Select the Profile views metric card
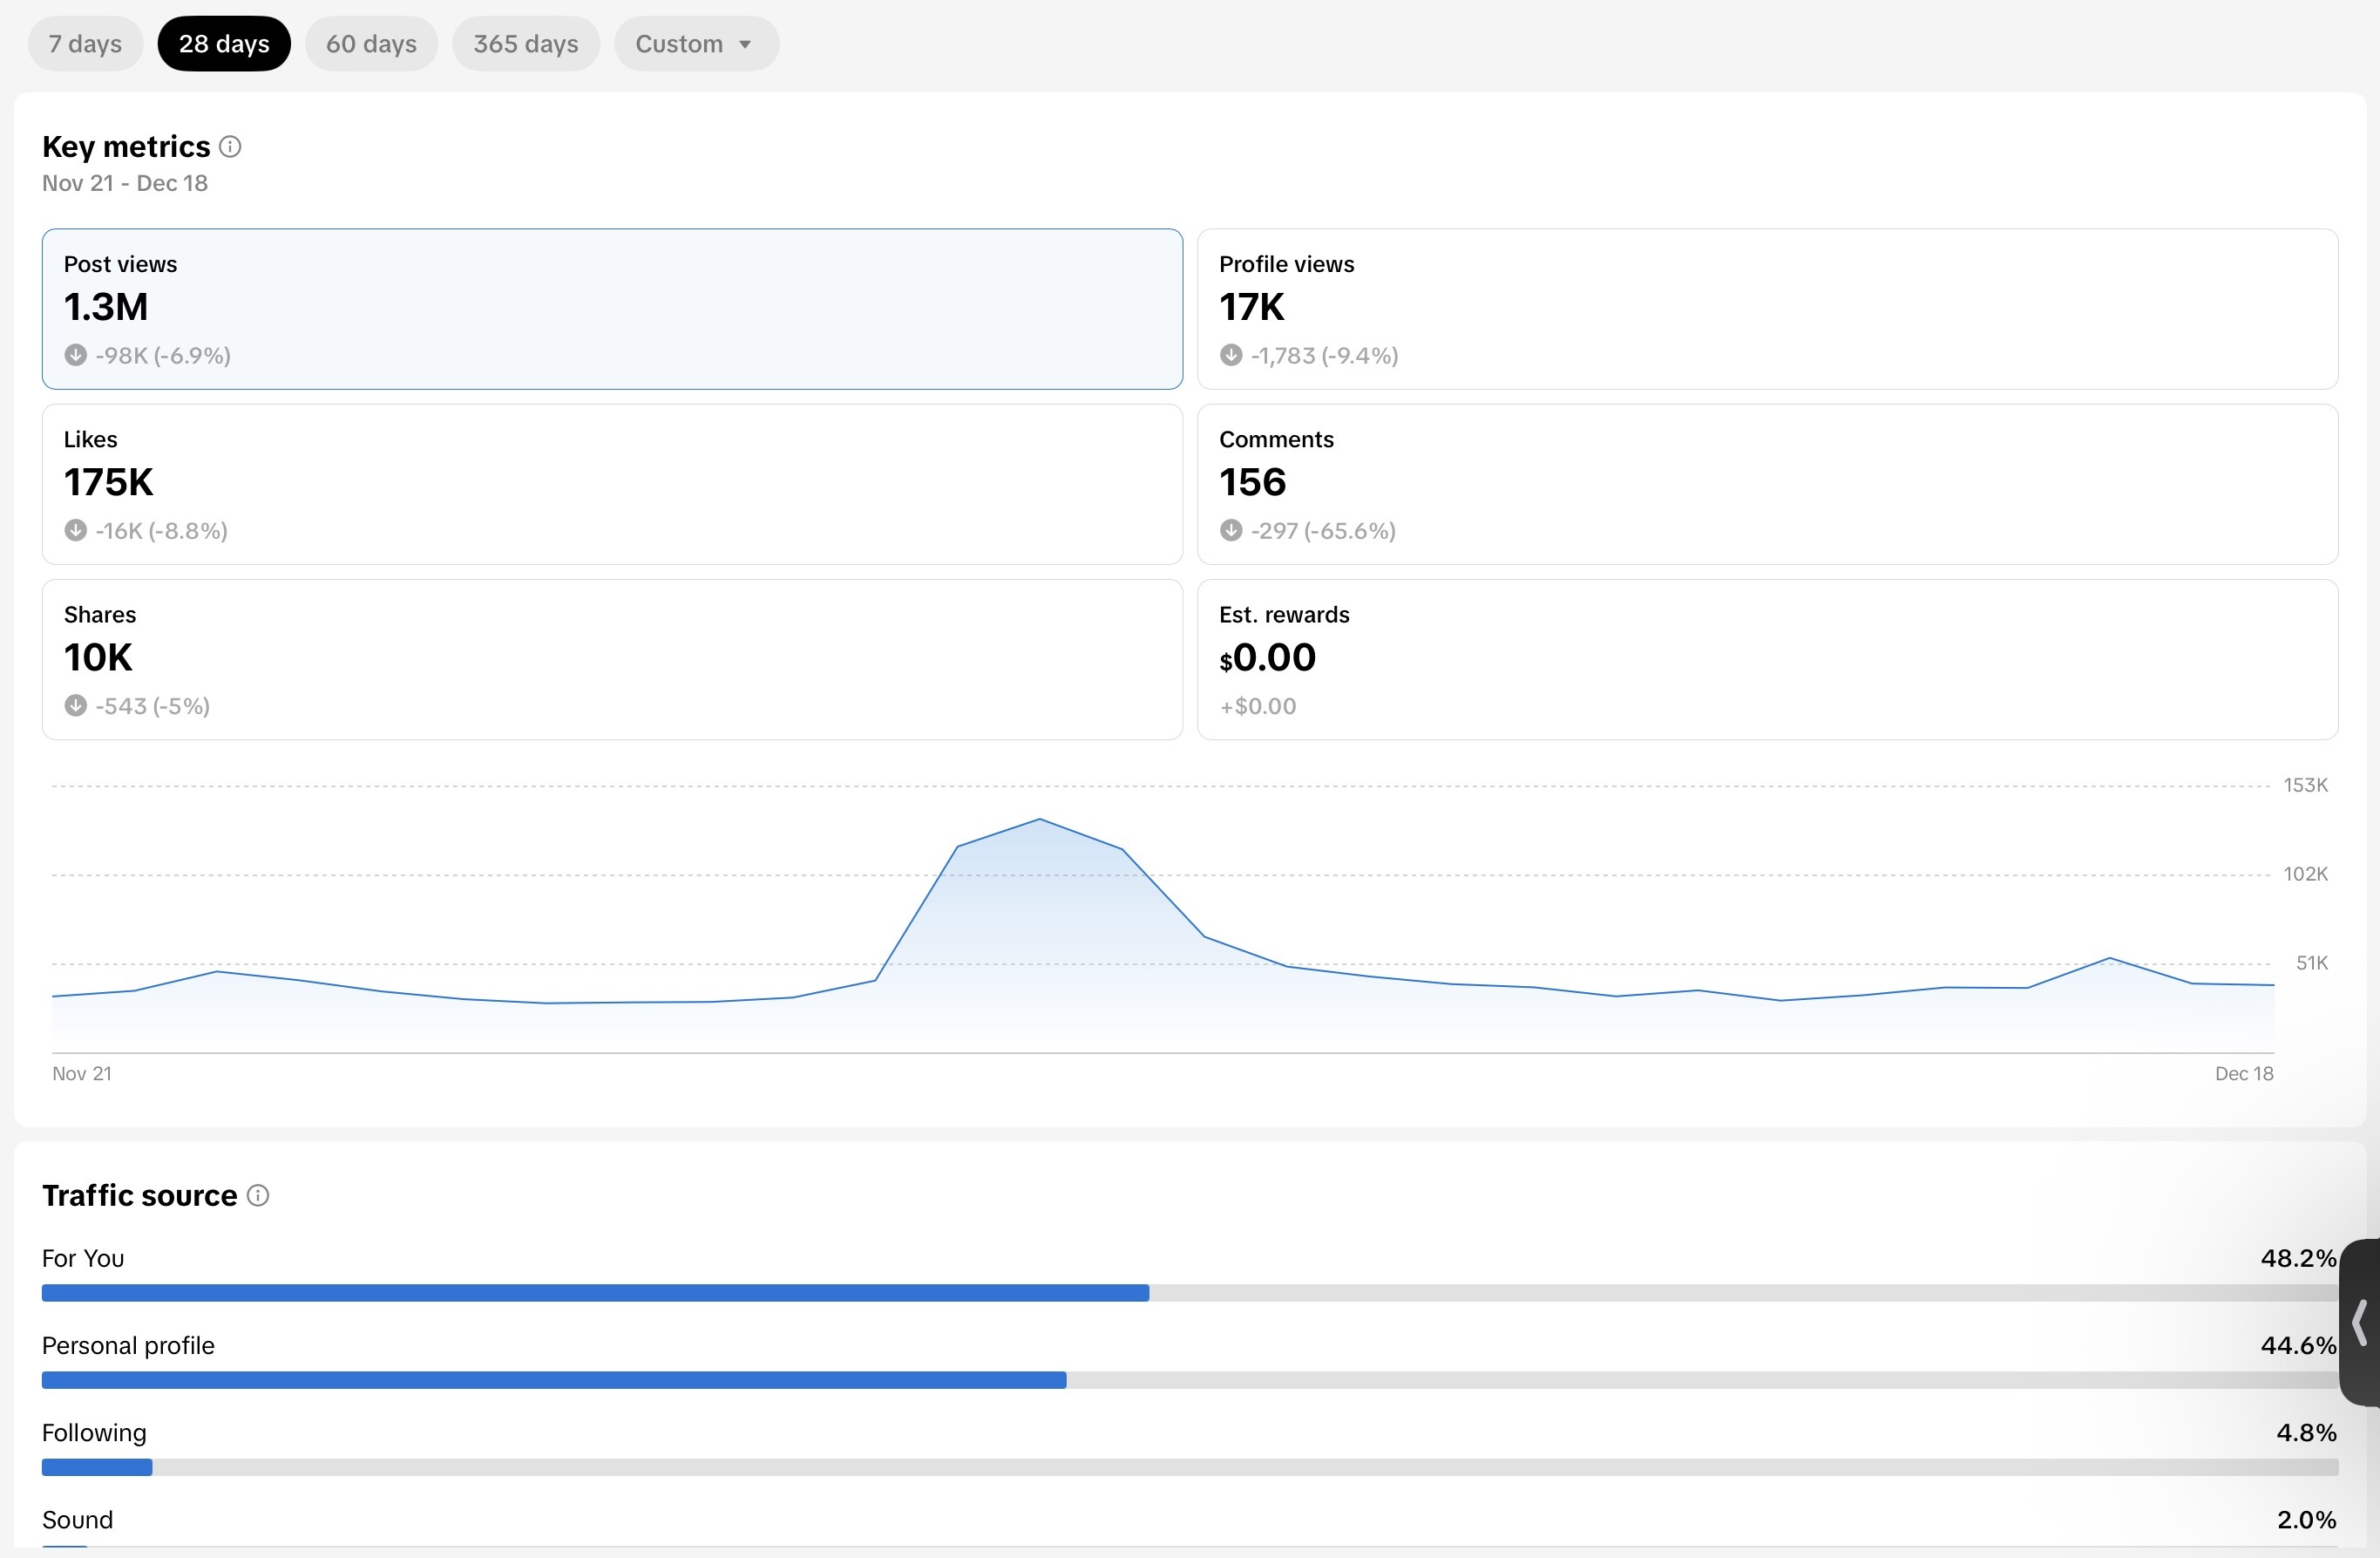This screenshot has height=1558, width=2380. pyautogui.click(x=1766, y=308)
